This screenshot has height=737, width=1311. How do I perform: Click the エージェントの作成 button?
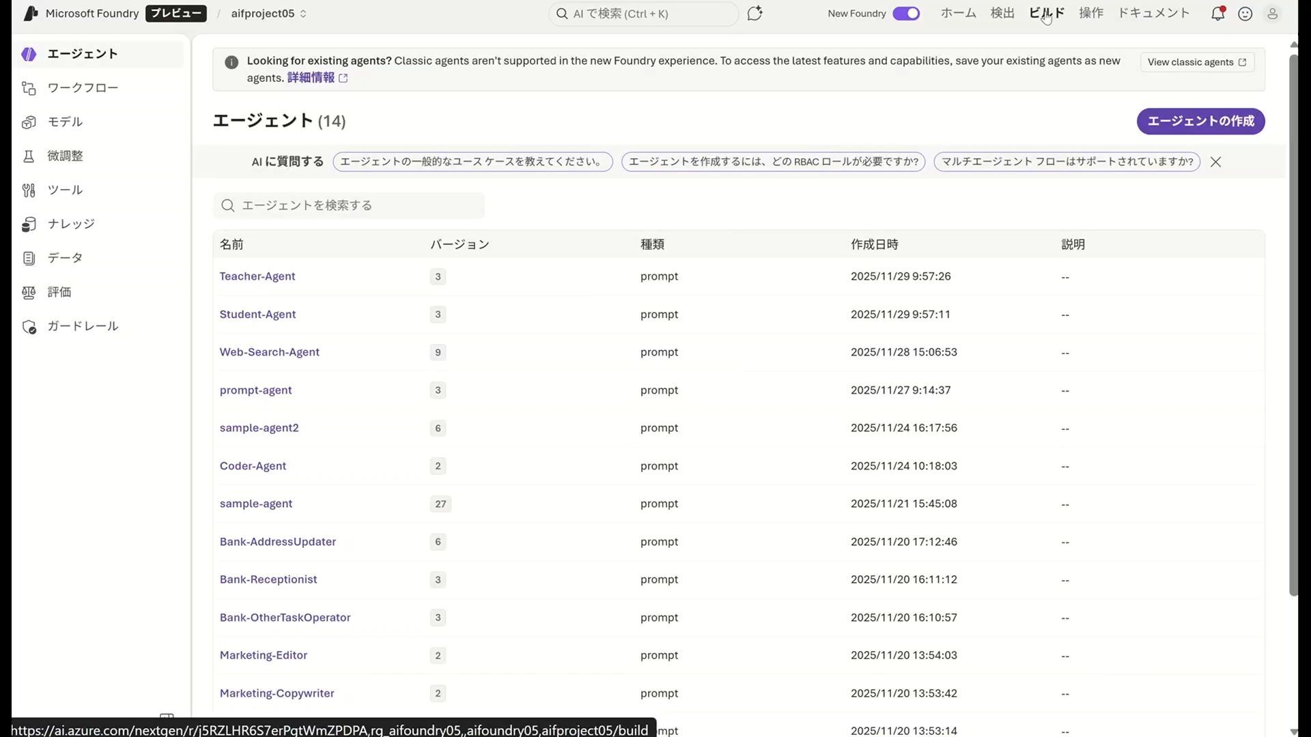click(x=1200, y=121)
